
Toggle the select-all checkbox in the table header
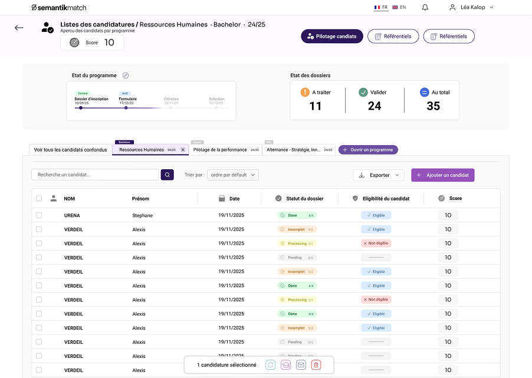(x=39, y=199)
